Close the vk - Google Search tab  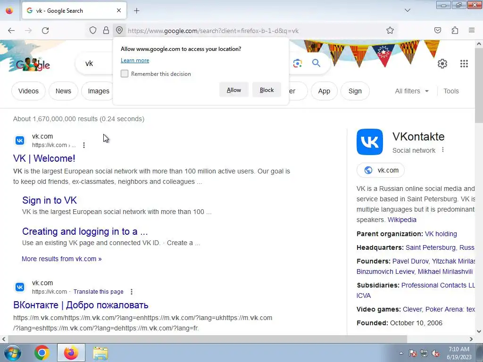tap(119, 10)
